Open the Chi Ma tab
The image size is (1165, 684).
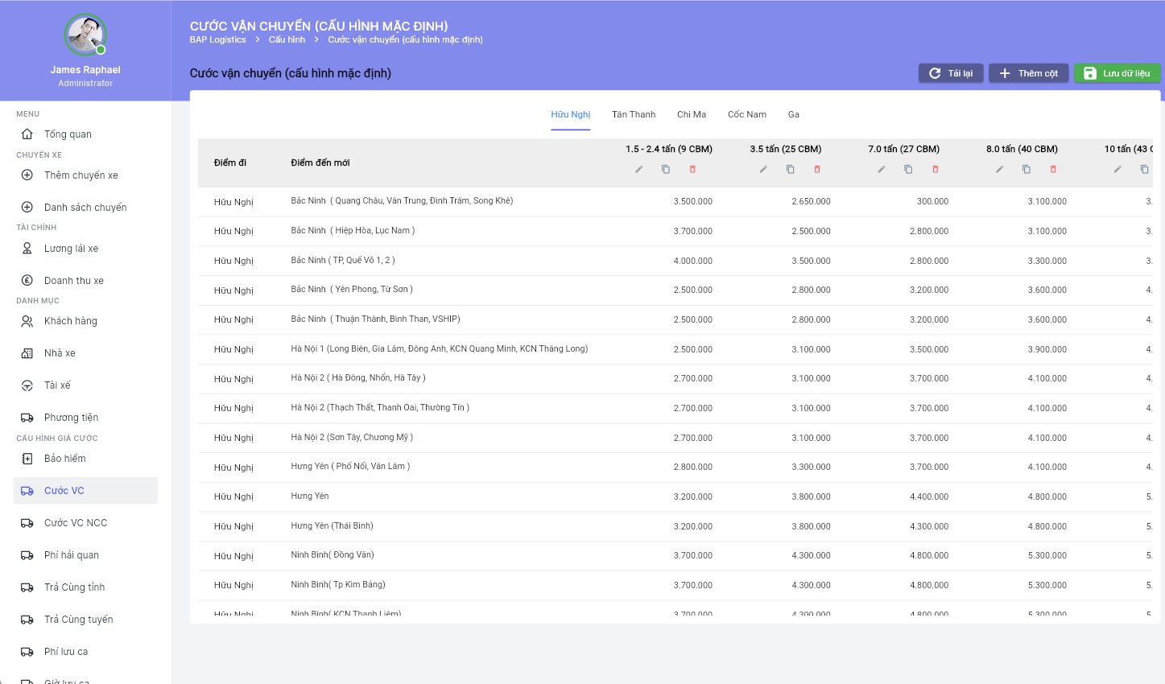tap(691, 114)
